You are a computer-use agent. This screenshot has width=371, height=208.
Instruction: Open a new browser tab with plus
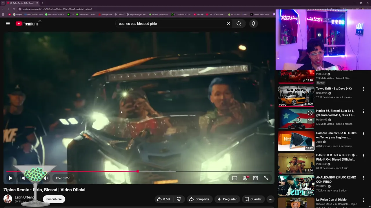[42, 3]
